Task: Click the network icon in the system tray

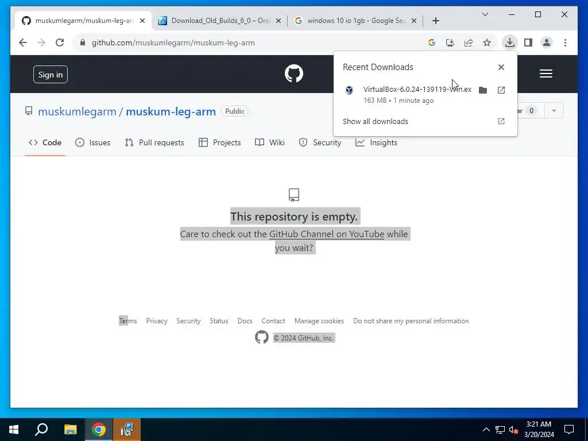Action: click(500, 430)
